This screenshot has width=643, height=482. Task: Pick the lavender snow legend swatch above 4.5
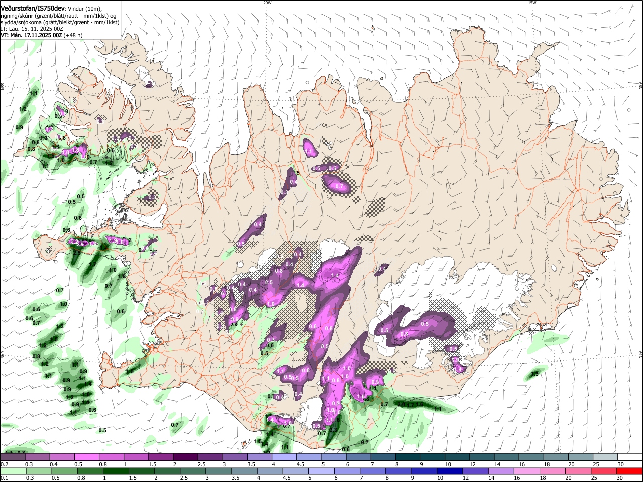tap(308, 457)
